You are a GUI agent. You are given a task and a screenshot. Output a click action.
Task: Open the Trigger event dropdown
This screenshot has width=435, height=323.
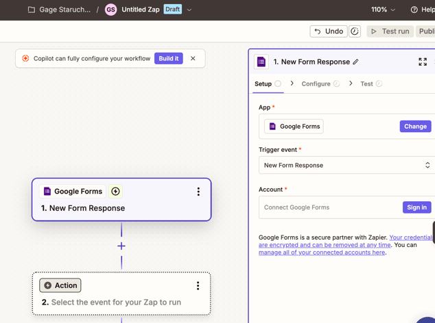click(x=346, y=165)
